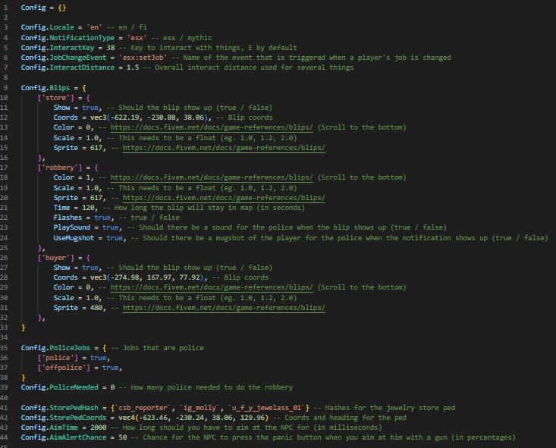Screen dimensions: 556x448
Task: Click line number 9 in the gutter
Action: click(5, 88)
